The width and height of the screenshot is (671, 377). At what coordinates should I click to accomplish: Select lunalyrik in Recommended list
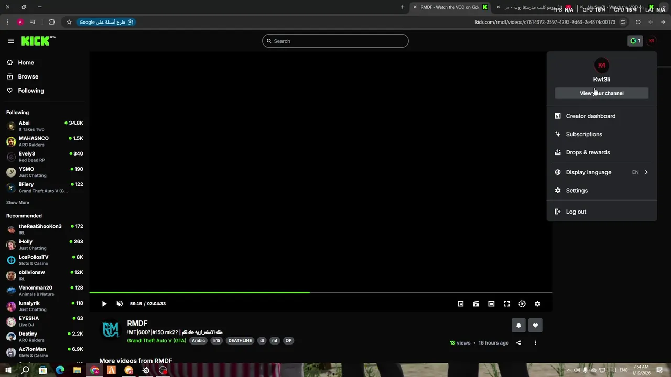(x=45, y=306)
